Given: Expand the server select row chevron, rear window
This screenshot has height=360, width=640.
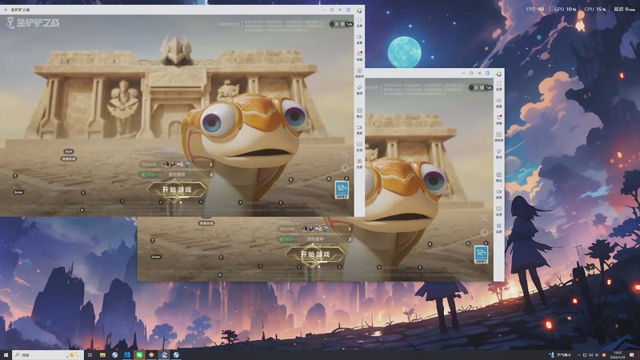Looking at the screenshot, I should pos(349,239).
